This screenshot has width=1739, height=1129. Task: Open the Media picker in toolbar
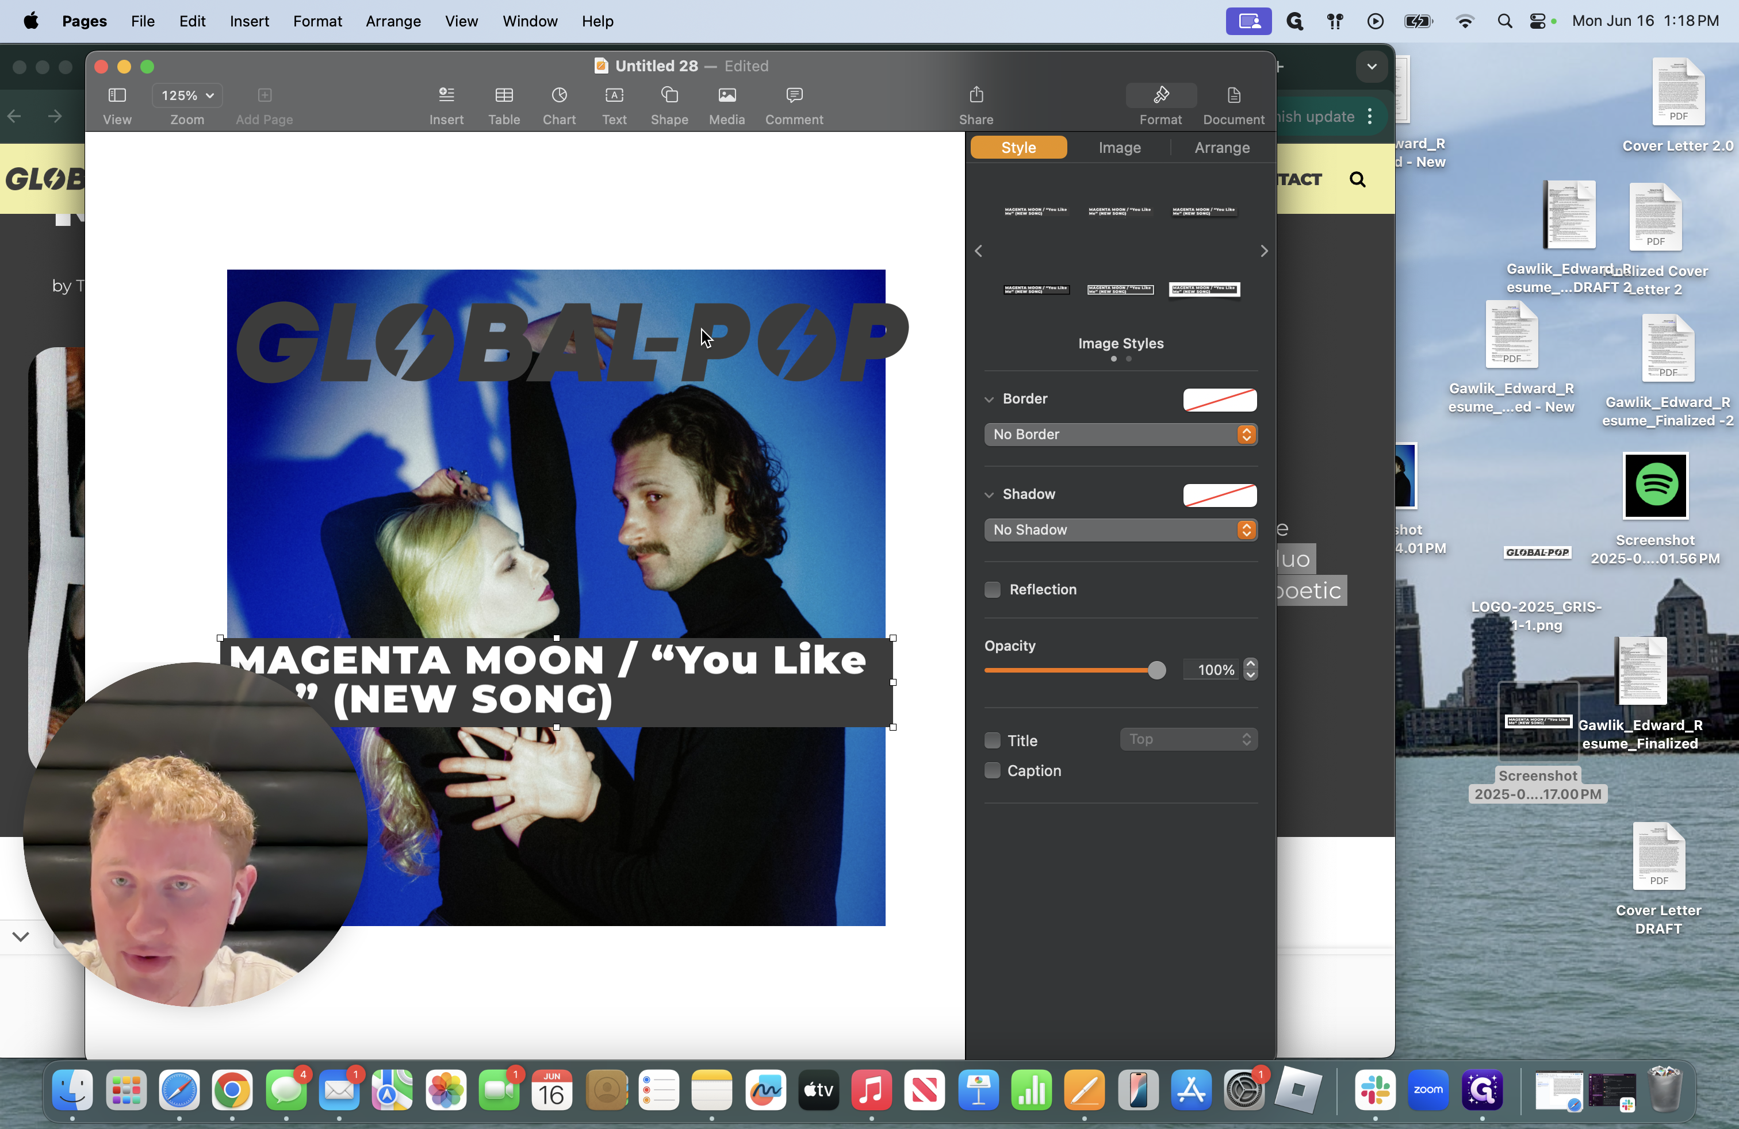click(727, 95)
